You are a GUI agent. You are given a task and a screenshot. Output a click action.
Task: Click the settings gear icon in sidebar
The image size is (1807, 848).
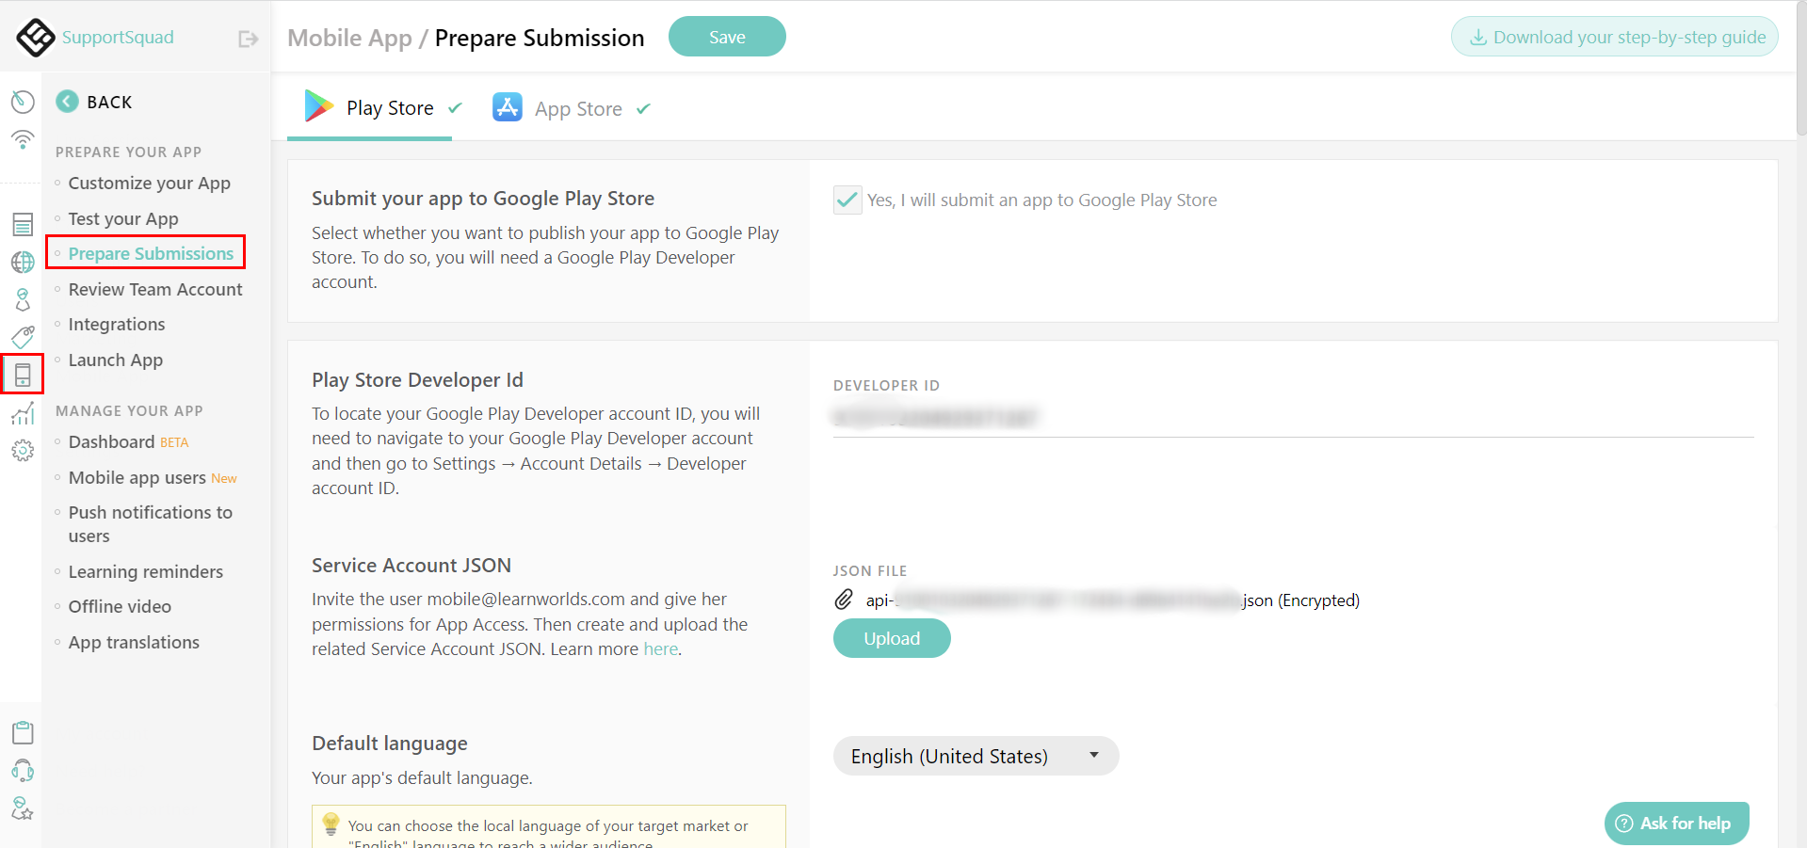click(22, 450)
